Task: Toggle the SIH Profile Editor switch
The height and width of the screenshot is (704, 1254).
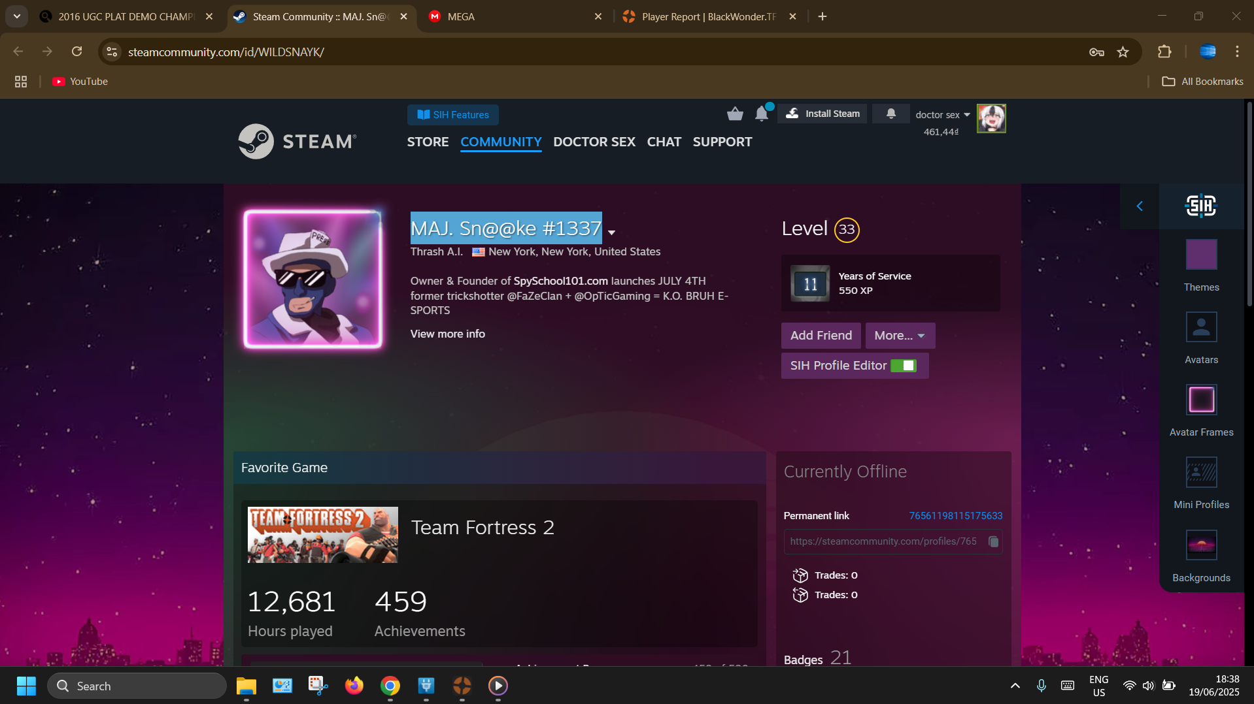Action: click(x=904, y=366)
